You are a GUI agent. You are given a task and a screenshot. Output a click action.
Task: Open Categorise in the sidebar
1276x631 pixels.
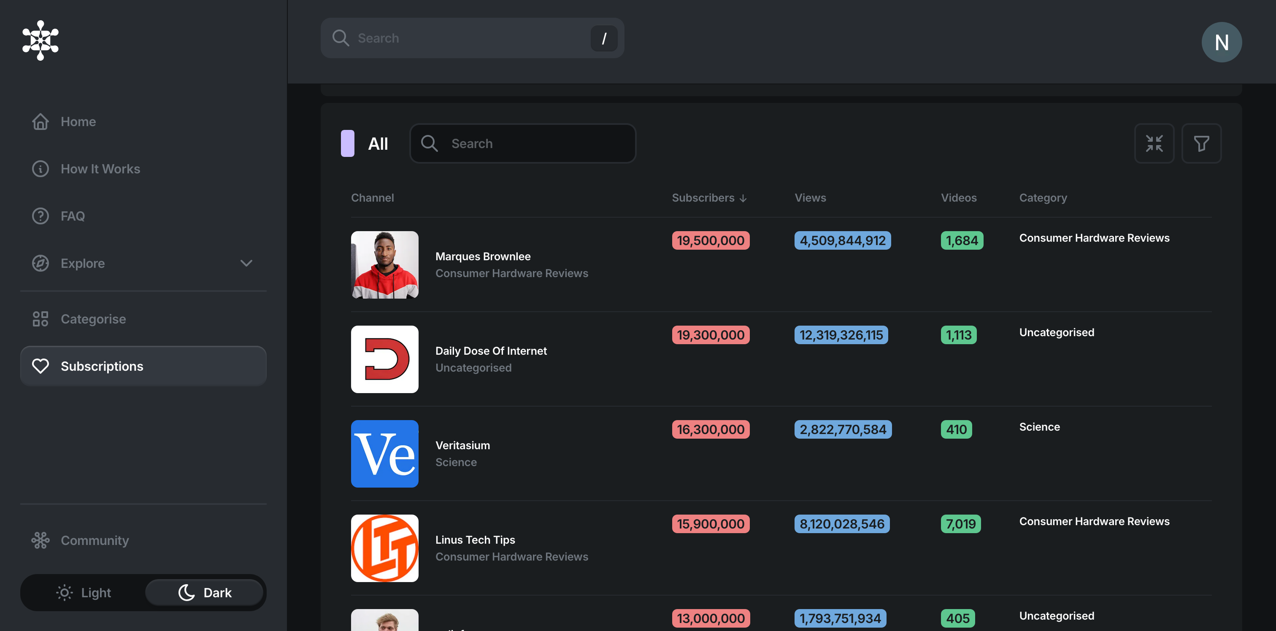coord(93,319)
